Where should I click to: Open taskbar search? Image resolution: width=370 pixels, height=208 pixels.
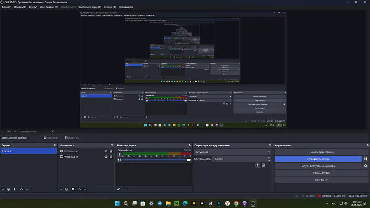click(126, 203)
